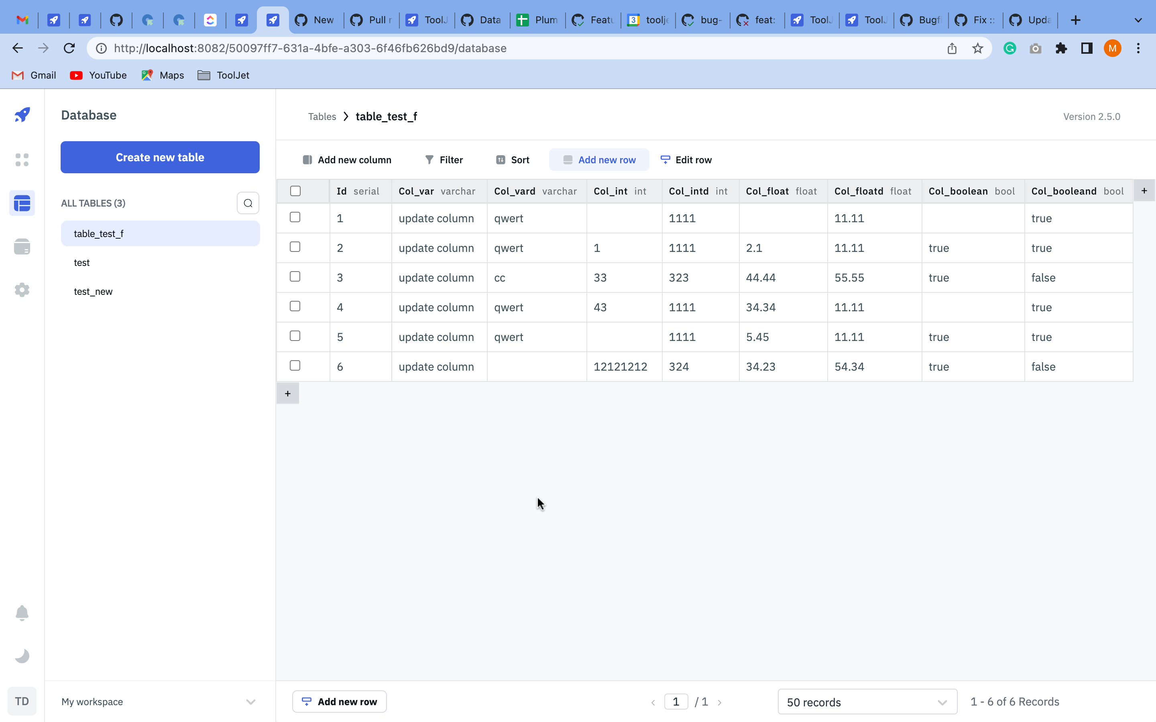Switch to the test table
The height and width of the screenshot is (722, 1156).
(x=82, y=262)
